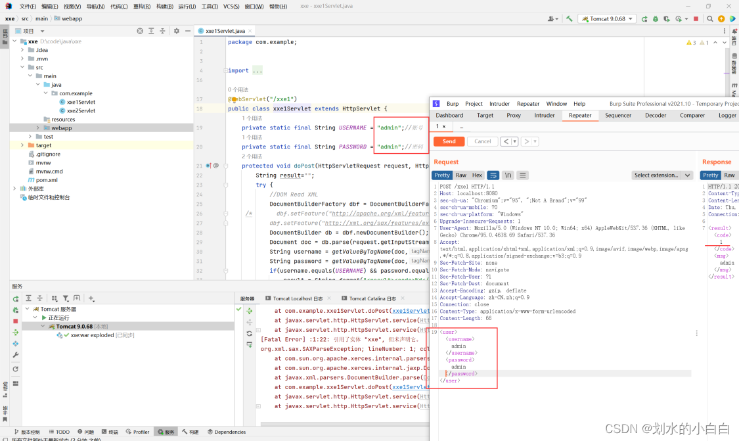
Task: Select Raw view in Burp Request
Action: (x=461, y=175)
